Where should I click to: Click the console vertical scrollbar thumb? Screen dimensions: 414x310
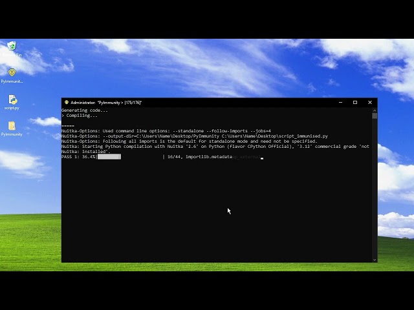click(375, 116)
